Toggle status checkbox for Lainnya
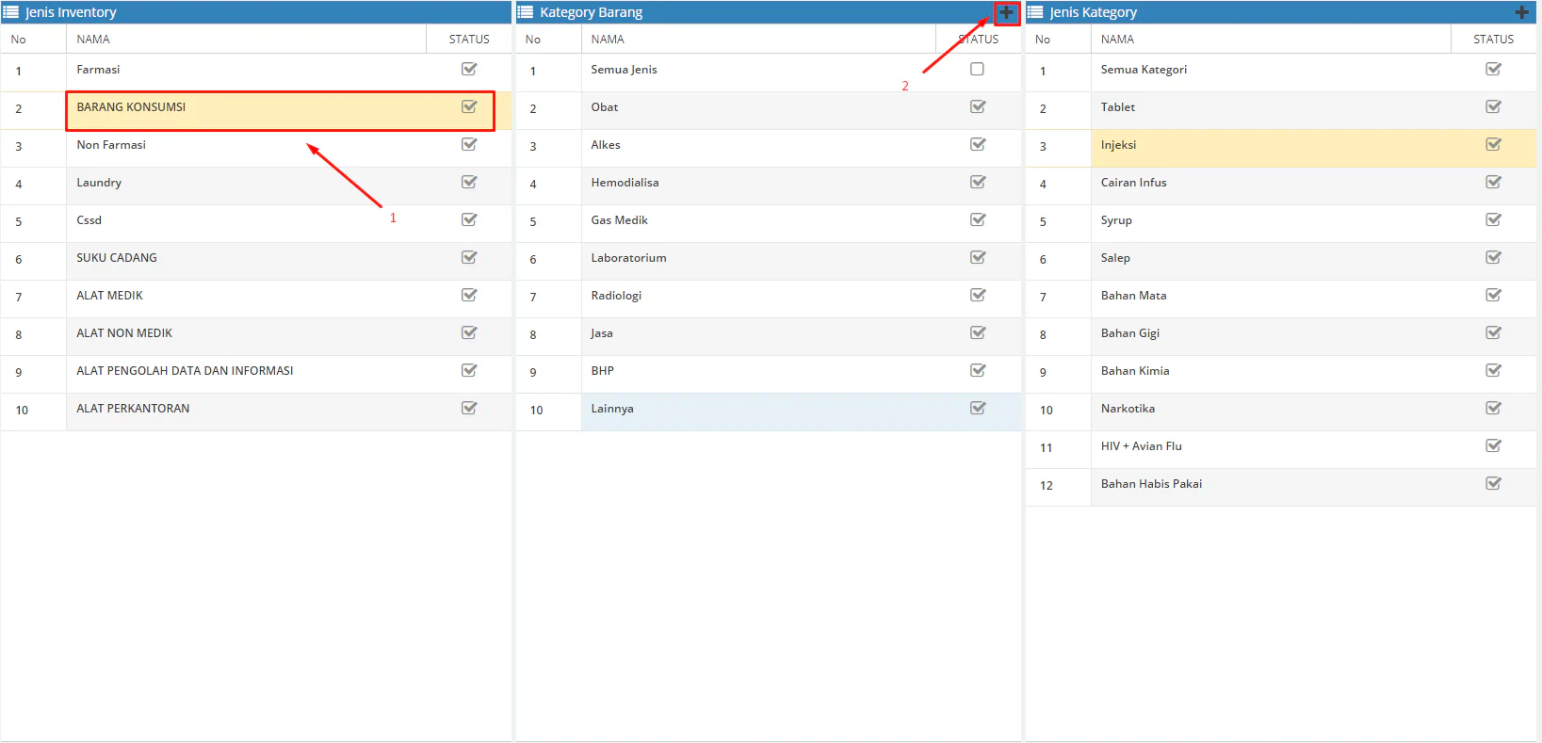This screenshot has height=743, width=1542. pos(978,409)
